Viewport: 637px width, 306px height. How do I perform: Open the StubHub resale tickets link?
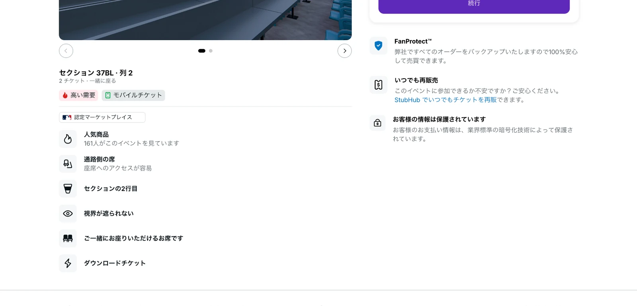(x=446, y=100)
